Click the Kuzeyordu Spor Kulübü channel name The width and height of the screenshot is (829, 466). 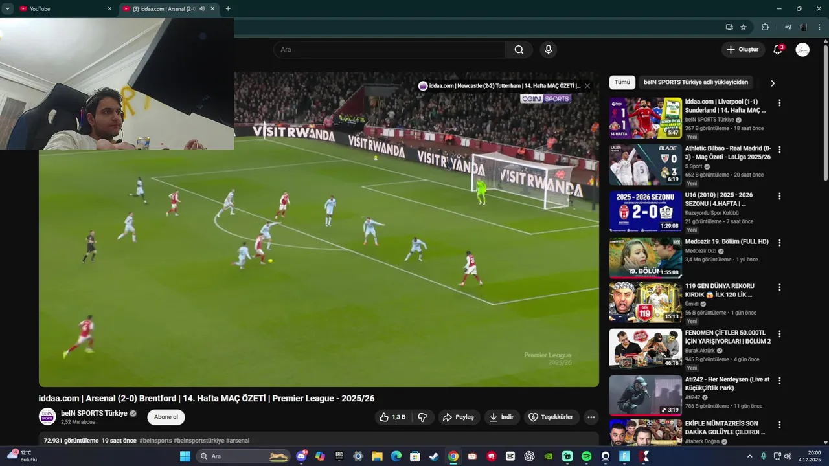click(712, 213)
